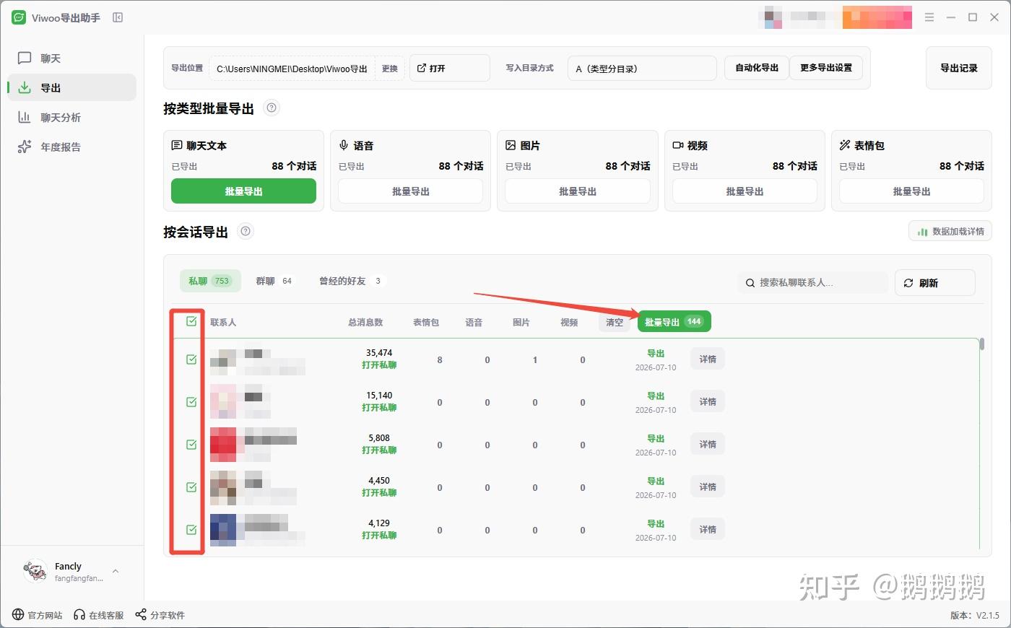Uncheck the contact with 5,808 messages
Image resolution: width=1011 pixels, height=628 pixels.
click(191, 444)
